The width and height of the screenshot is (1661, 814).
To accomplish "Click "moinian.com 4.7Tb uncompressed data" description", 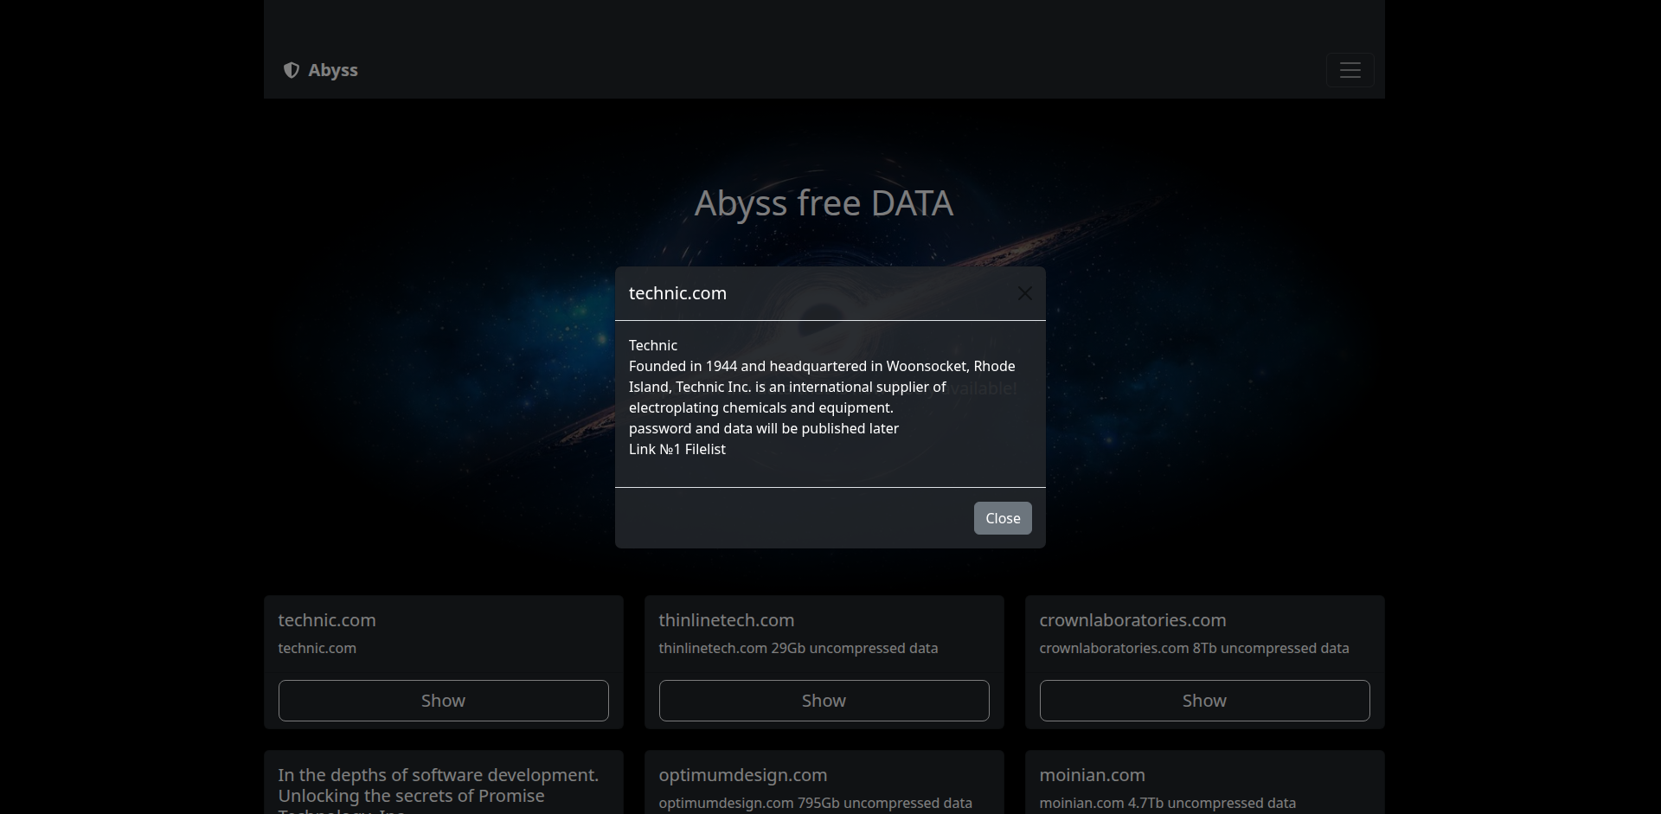I will [x=1168, y=803].
